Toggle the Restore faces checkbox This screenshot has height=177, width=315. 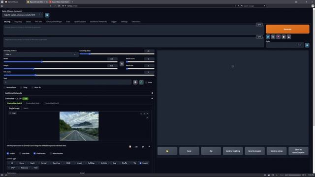[x=4, y=88]
